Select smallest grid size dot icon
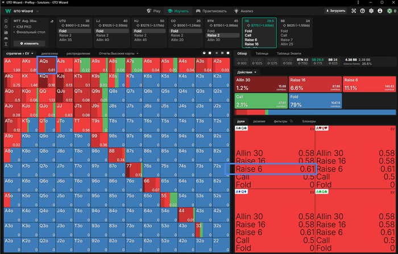The height and width of the screenshot is (254, 398). coord(217,53)
